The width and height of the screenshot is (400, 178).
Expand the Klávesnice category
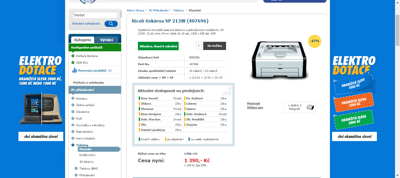pyautogui.click(x=73, y=112)
